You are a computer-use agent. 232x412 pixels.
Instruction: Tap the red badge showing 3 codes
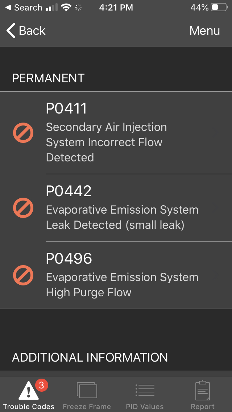41,385
